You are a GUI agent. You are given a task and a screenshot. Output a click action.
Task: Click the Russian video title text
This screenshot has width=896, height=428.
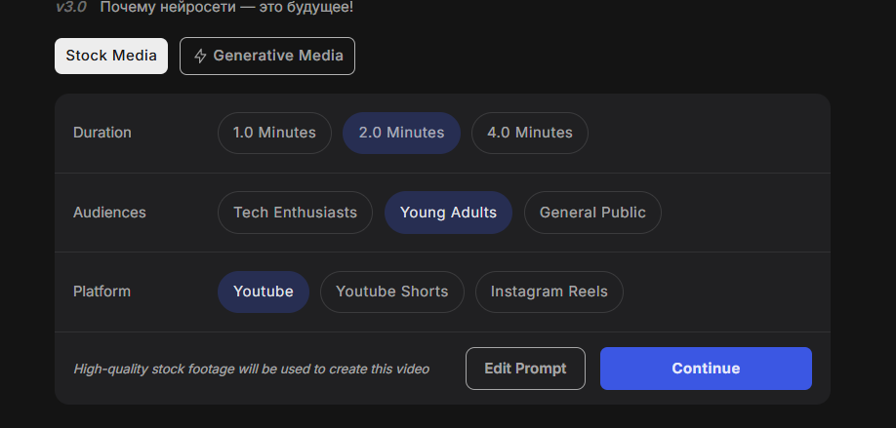coord(226,8)
